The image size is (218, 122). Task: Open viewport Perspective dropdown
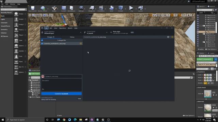click(x=37, y=15)
